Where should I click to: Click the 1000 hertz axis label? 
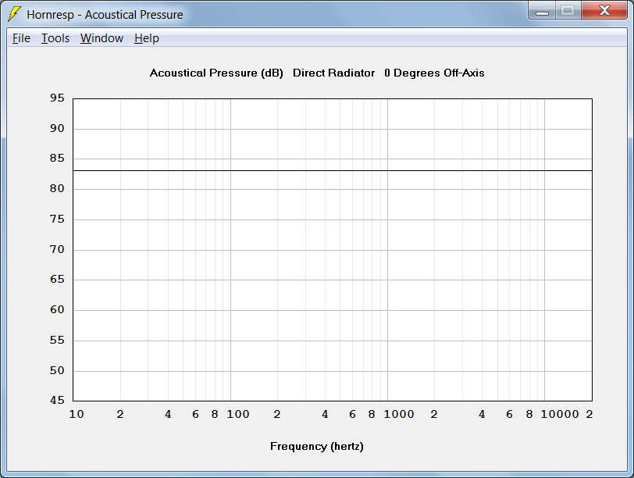pos(399,414)
